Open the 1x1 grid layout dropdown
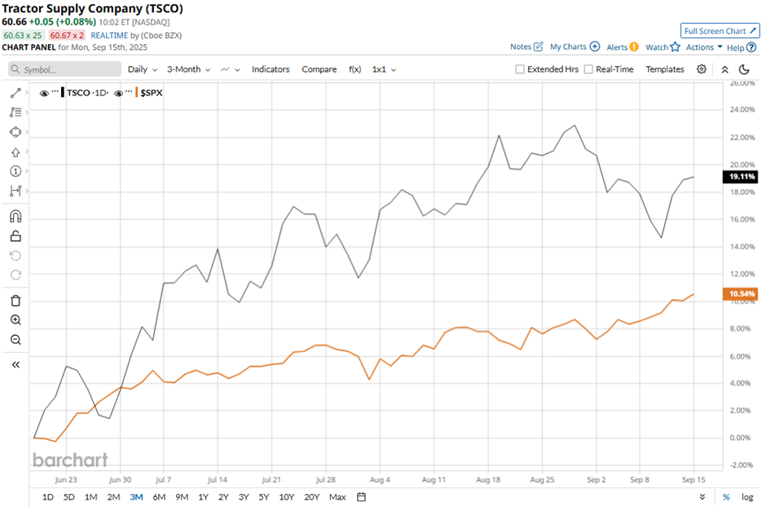Viewport: 766px width, 511px height. click(x=384, y=69)
